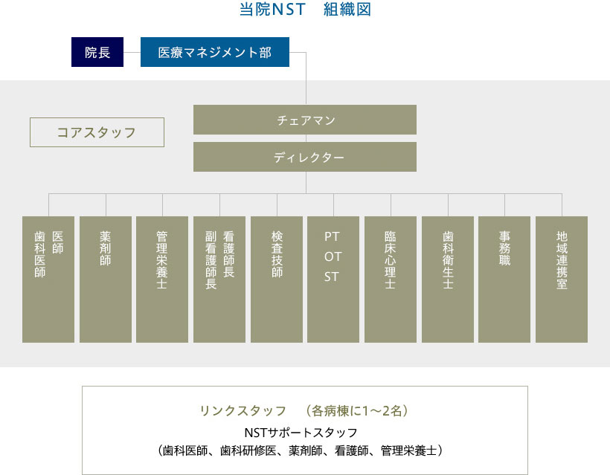The image size is (610, 475).
Task: Click the チェアマン box
Action: [x=305, y=120]
